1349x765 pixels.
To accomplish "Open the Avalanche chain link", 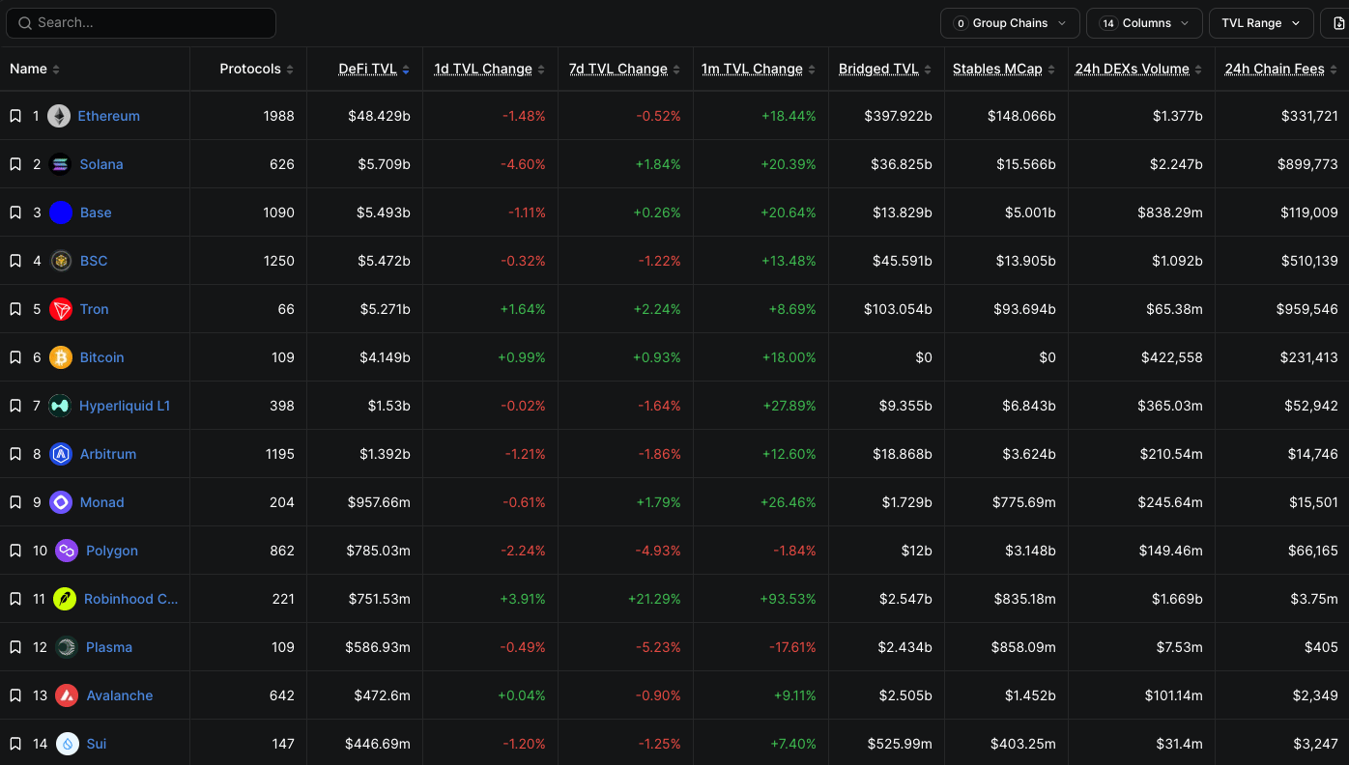I will click(120, 695).
